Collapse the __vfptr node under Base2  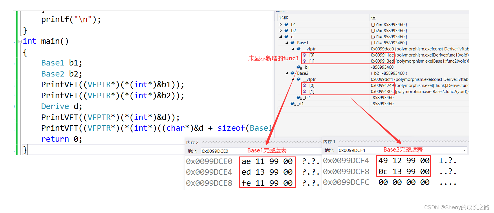(293, 79)
